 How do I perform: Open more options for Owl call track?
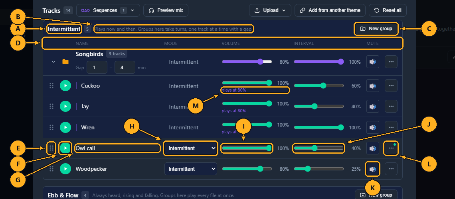391,148
